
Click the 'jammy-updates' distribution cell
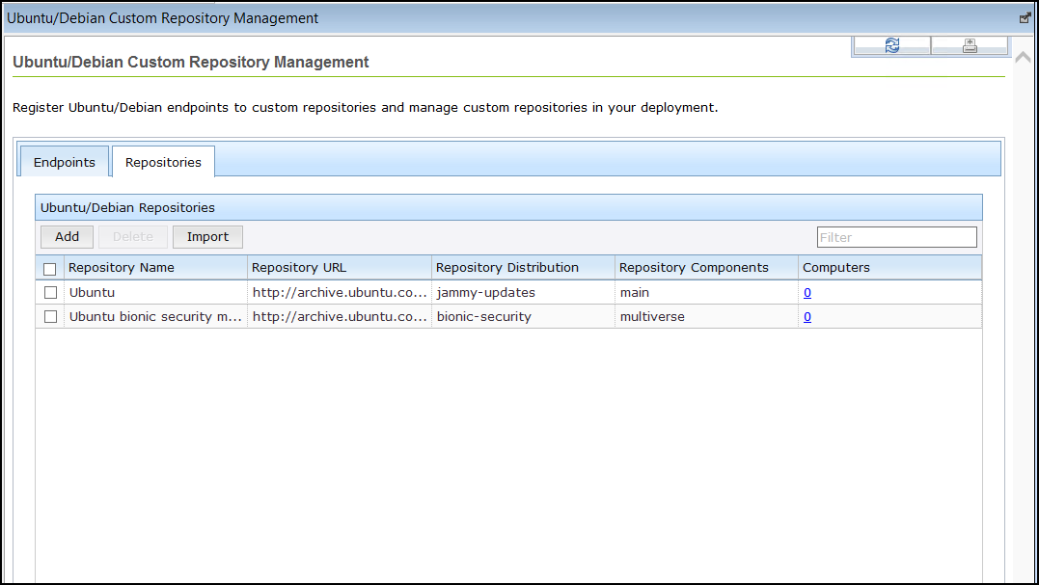tap(523, 293)
